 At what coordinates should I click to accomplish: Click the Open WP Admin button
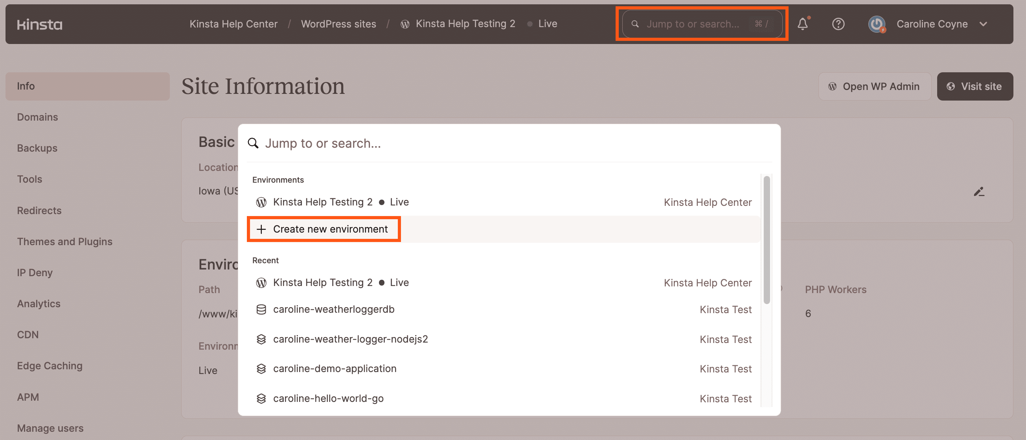[874, 86]
